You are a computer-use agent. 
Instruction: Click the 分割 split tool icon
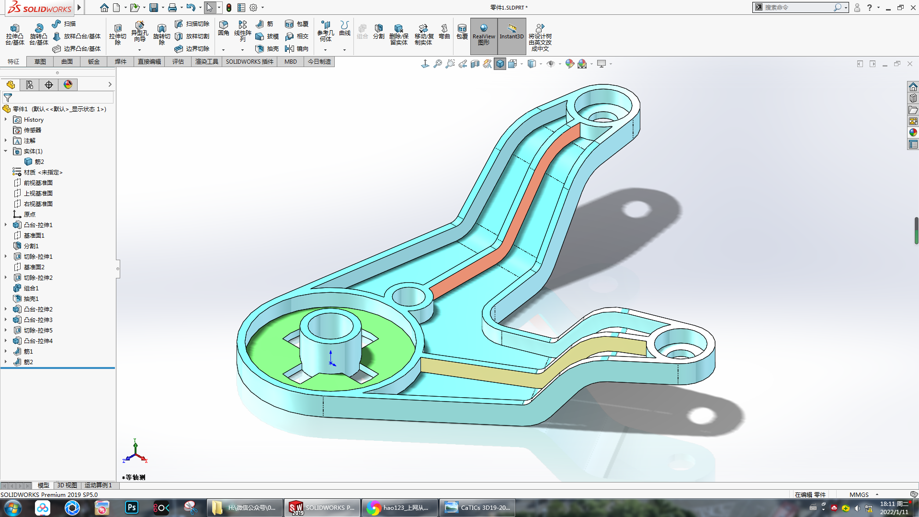(378, 32)
